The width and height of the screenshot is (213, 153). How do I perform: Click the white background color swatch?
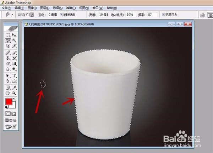(13, 106)
